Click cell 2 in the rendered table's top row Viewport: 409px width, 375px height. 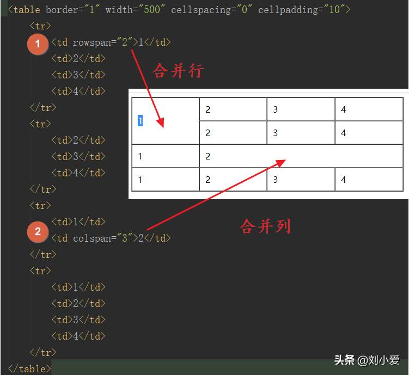tap(233, 110)
